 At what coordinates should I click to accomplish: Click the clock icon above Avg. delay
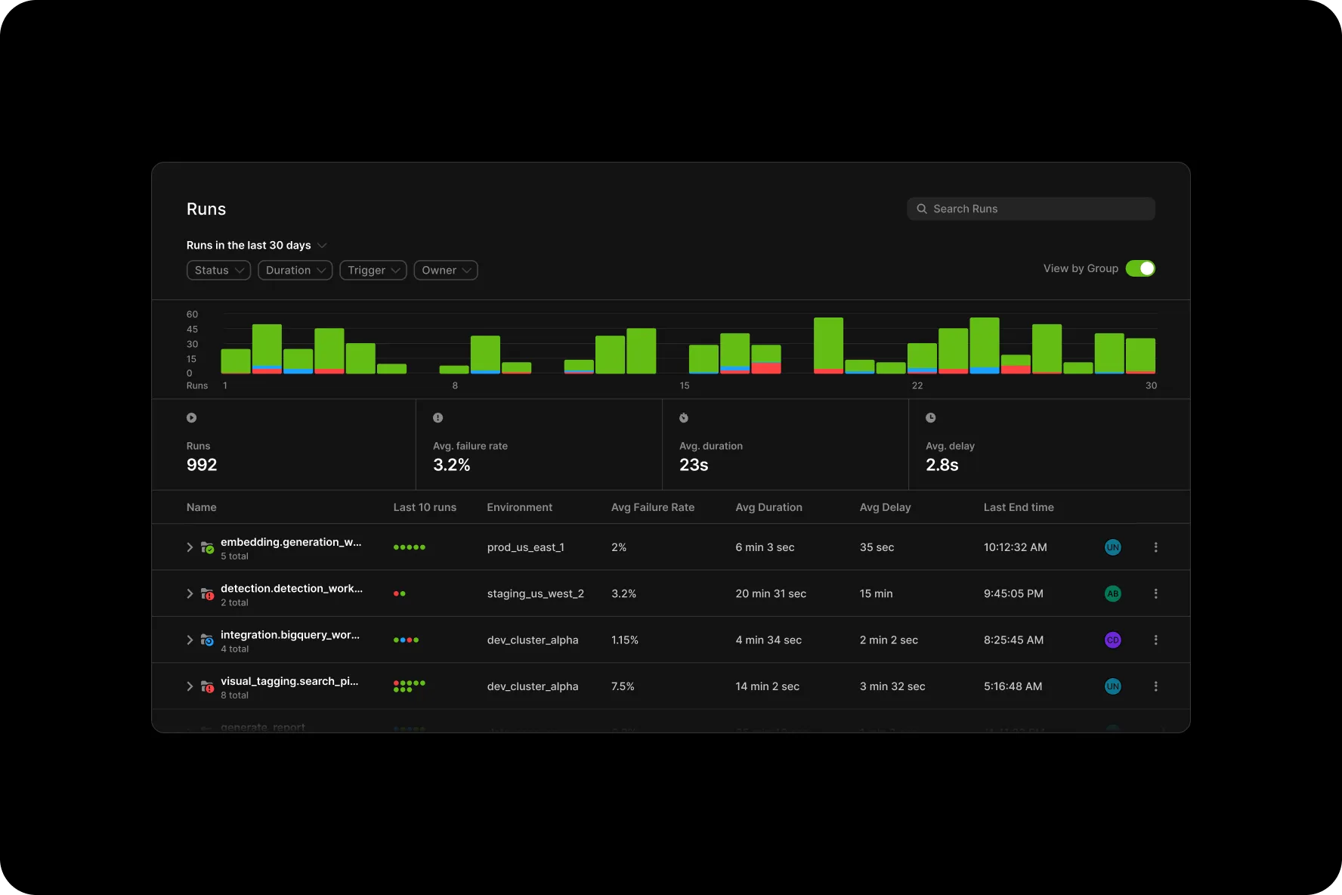pyautogui.click(x=930, y=417)
